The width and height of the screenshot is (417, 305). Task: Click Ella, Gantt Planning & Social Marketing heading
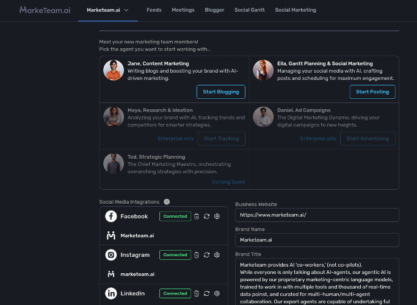pos(325,63)
